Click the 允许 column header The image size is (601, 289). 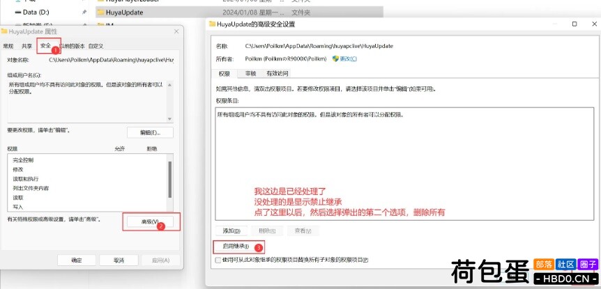(x=120, y=148)
